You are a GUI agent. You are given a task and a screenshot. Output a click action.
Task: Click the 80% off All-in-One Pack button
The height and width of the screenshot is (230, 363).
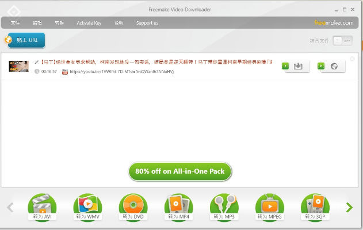pyautogui.click(x=179, y=171)
